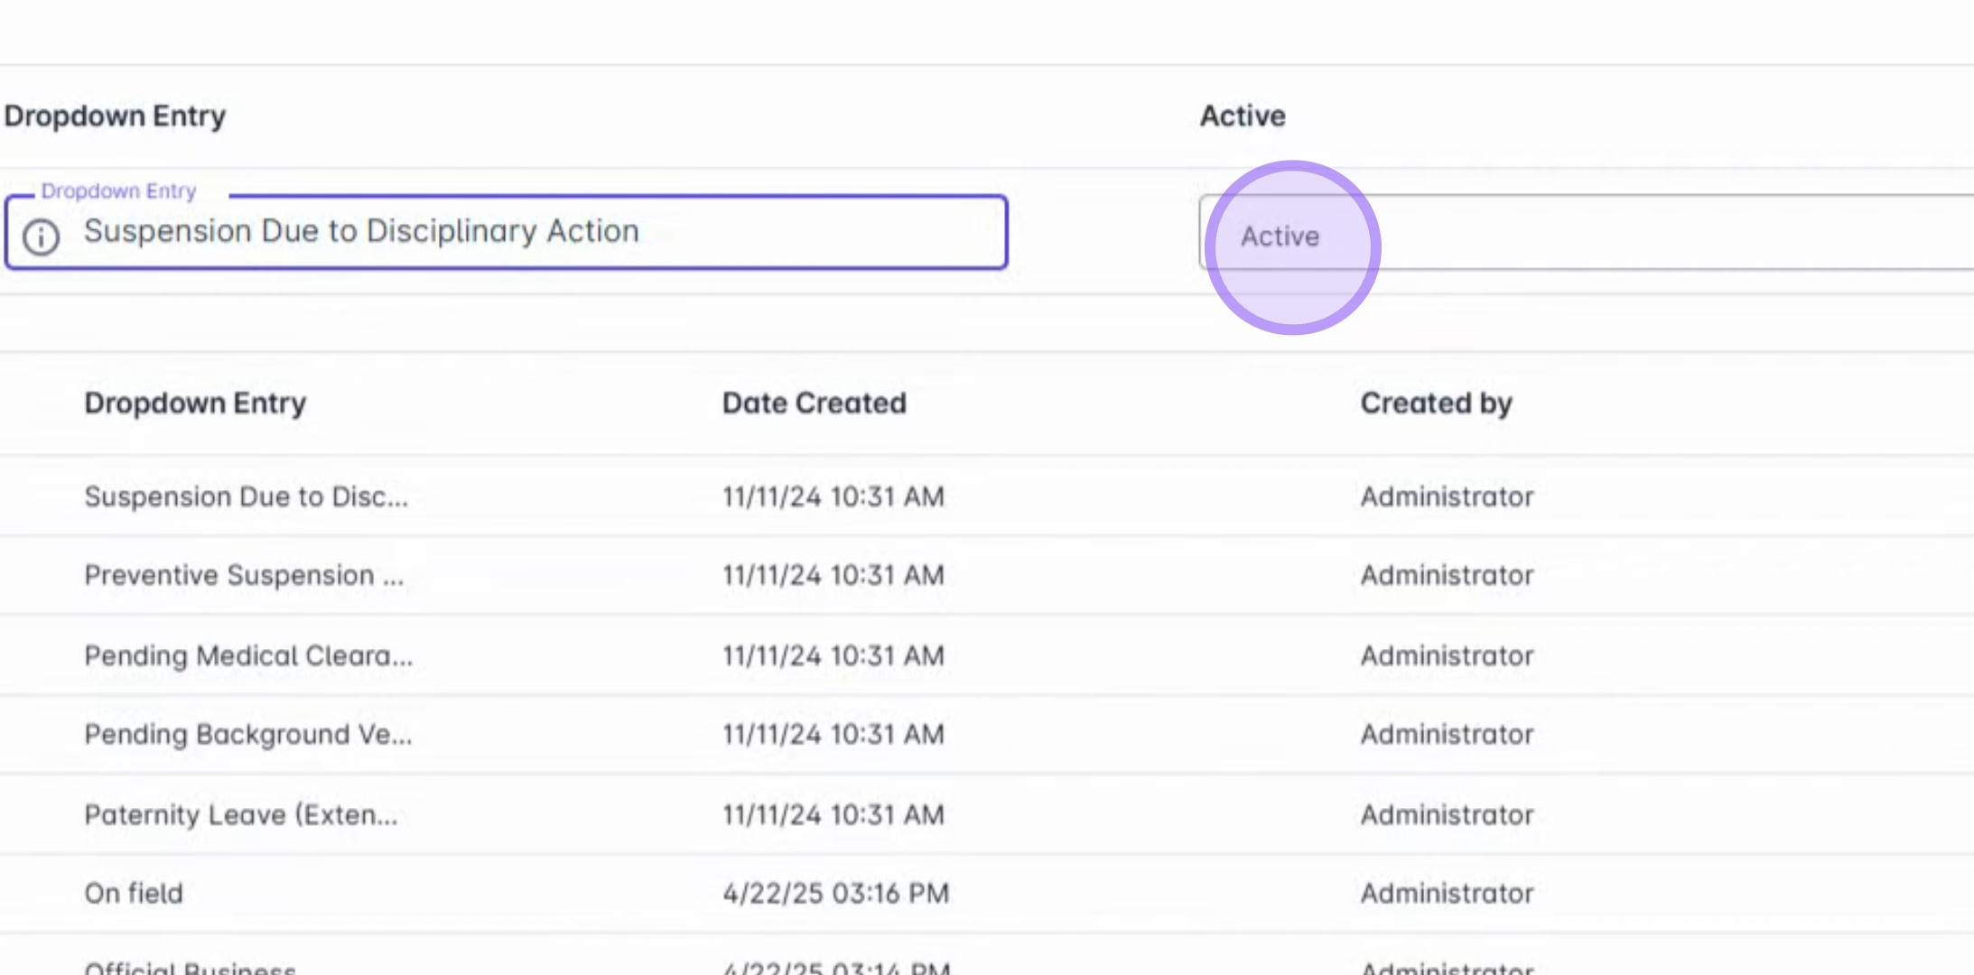Click 4/22/25 03:16 PM date cell

(835, 893)
